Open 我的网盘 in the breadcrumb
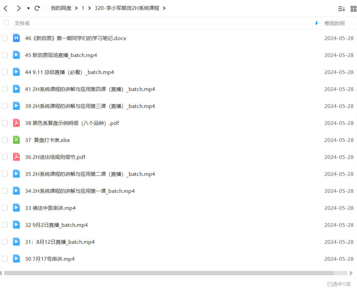The image size is (357, 291). tap(61, 8)
